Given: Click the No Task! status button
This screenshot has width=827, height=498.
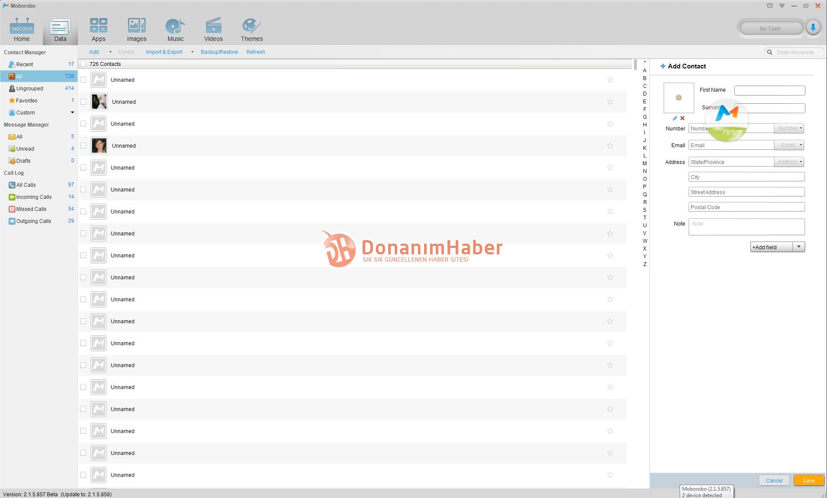Looking at the screenshot, I should (771, 28).
